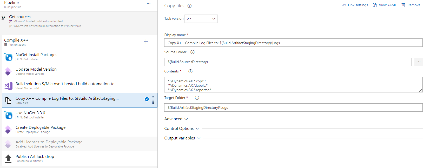Viewport: 424px width, 168px height.
Task: Click the '$/Microsoft hosted build automation test/Trunk/Main' path
Action: [47, 26]
